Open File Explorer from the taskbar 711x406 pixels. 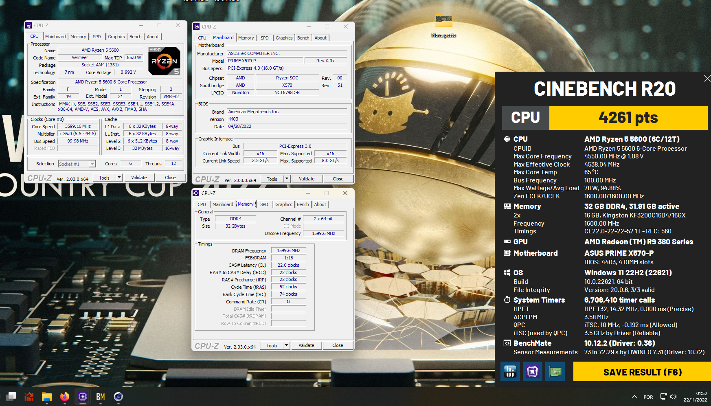pos(47,396)
